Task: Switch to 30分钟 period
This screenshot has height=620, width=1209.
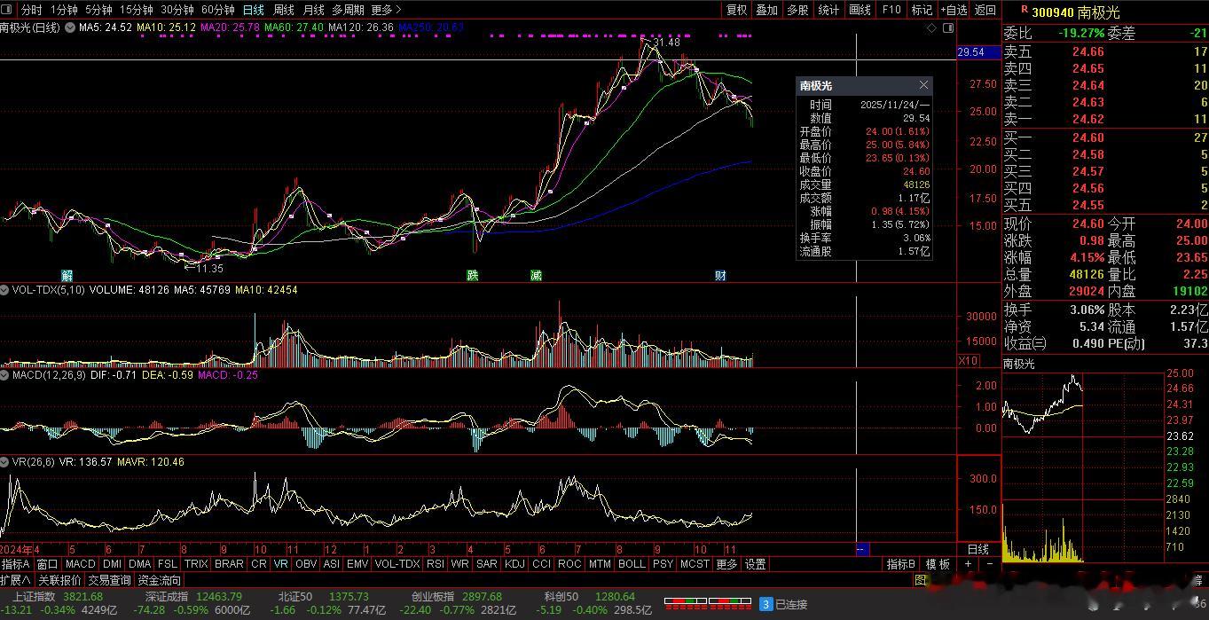Action: [x=177, y=10]
